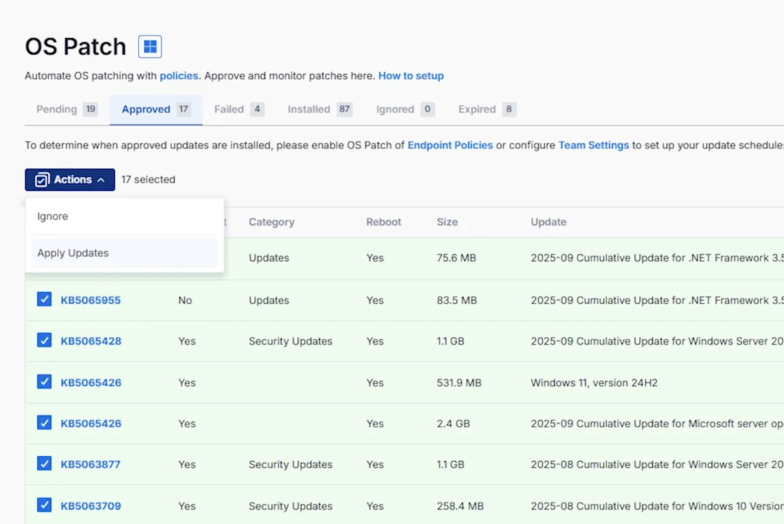
Task: Switch to the Failed tab
Action: click(239, 109)
